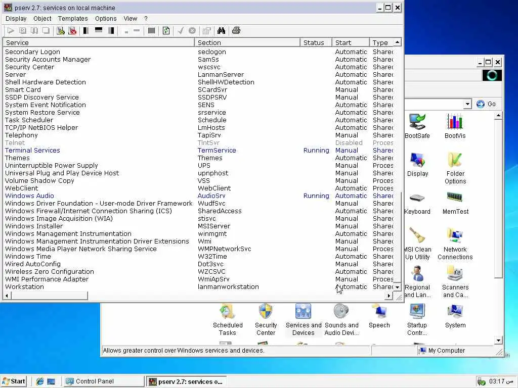Click services list scroll-up arrow

pyautogui.click(x=398, y=42)
